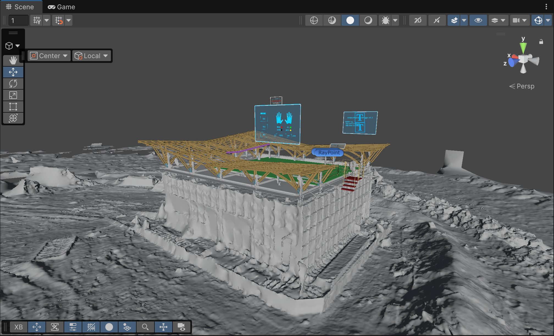
Task: Expand debug draw mode dropdown arrow
Action: (395, 20)
